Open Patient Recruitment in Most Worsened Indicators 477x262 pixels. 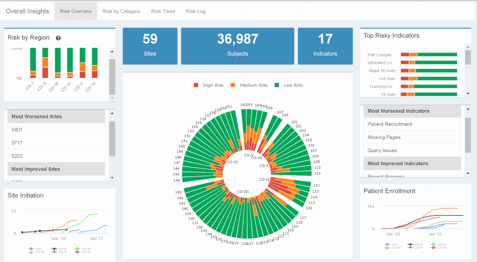tap(389, 124)
